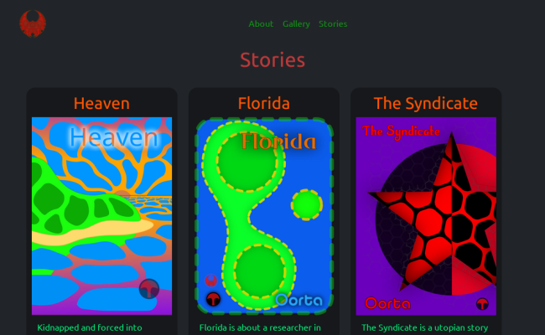Go to the Gallery page
This screenshot has height=335, width=545.
coord(296,24)
